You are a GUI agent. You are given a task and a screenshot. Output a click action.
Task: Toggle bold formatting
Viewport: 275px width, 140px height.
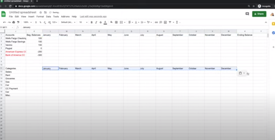pyautogui.click(x=92, y=22)
